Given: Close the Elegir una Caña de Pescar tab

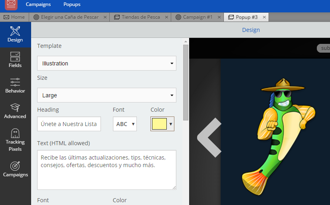Looking at the screenshot, I should [105, 17].
